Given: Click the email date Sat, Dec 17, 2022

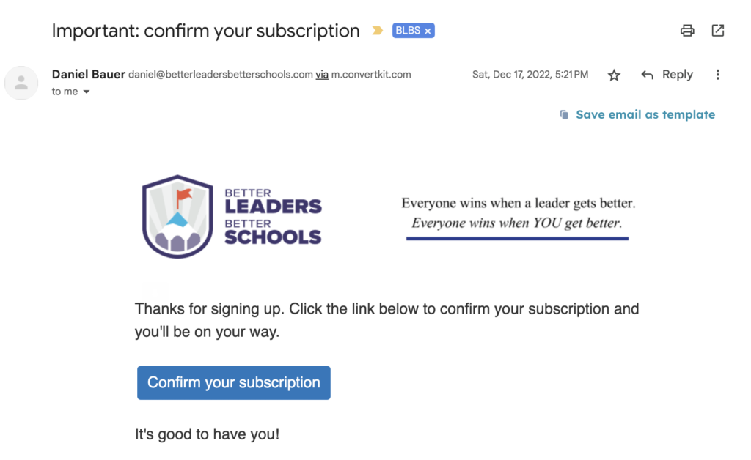Looking at the screenshot, I should point(530,75).
